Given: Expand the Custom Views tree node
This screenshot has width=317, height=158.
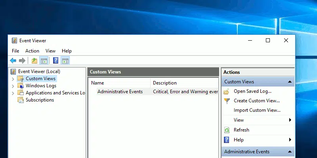Looking at the screenshot, I should click(x=13, y=79).
